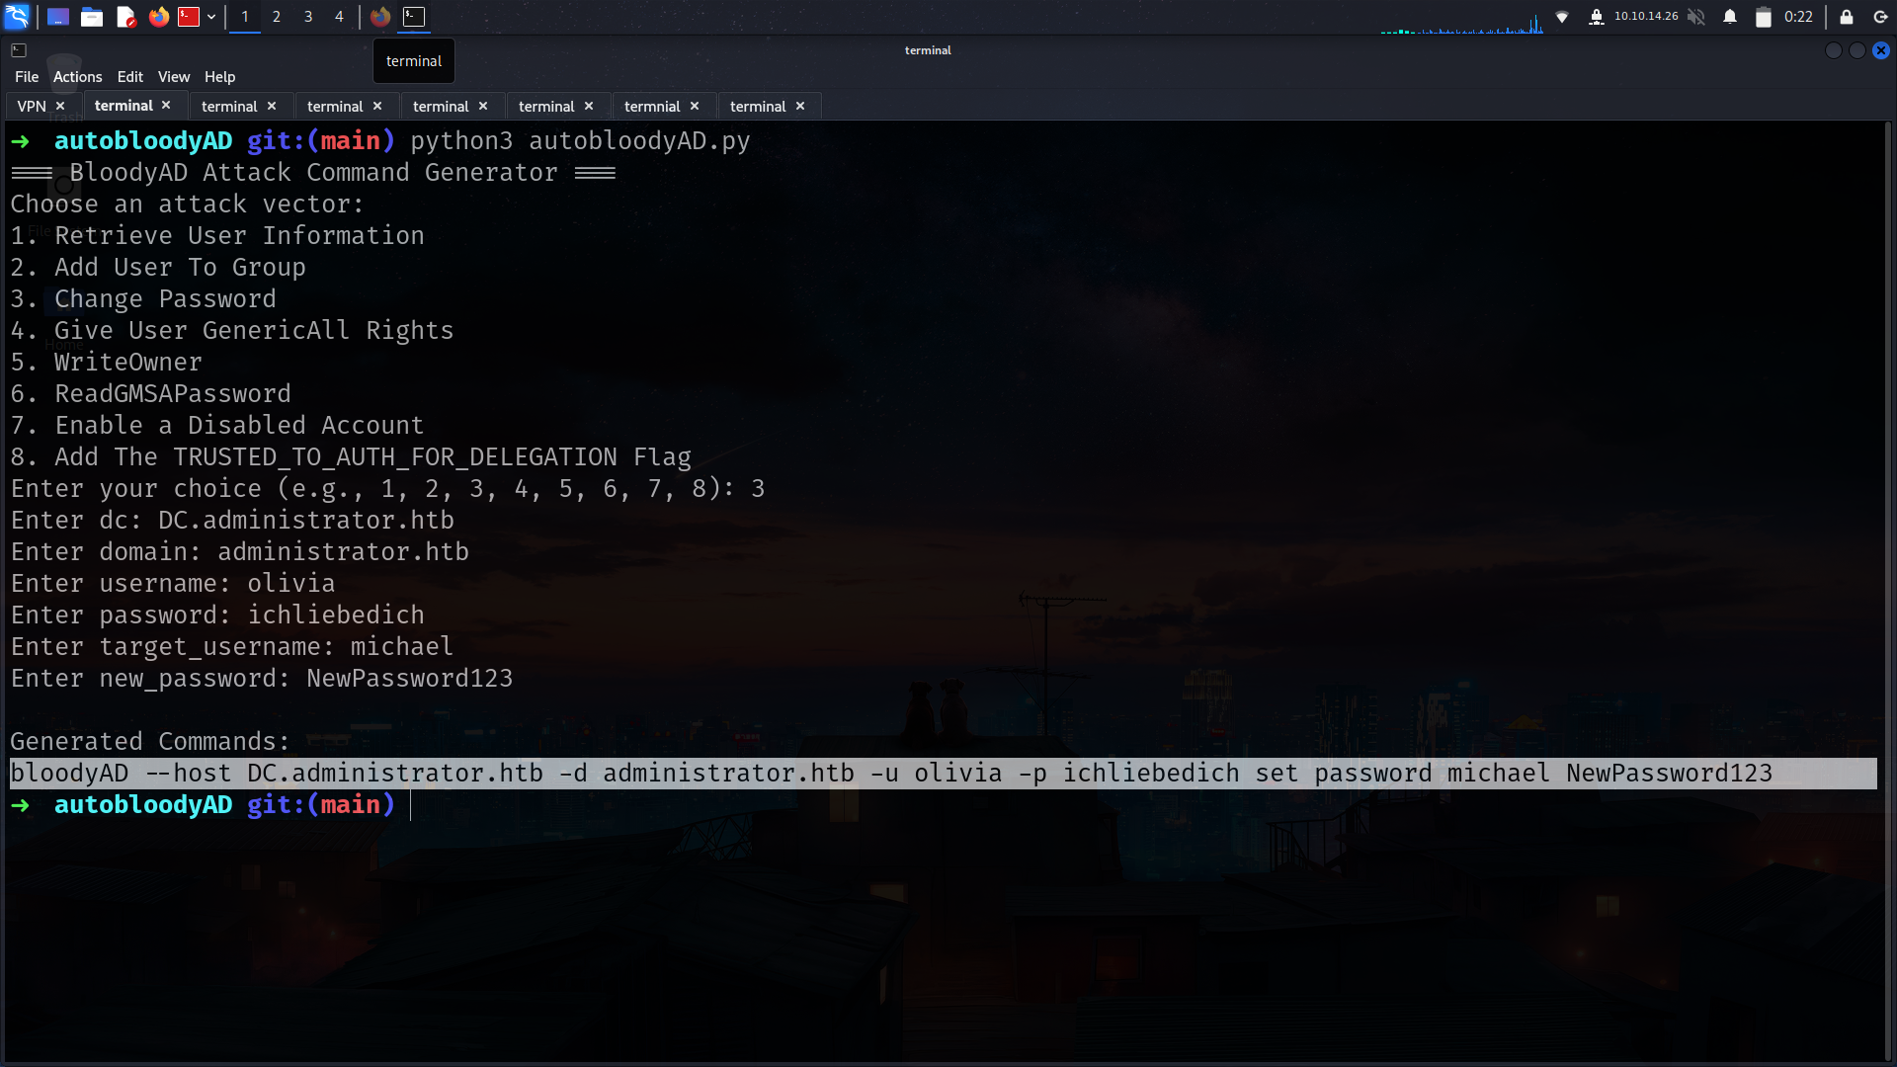
Task: Close the 'termnial' tab
Action: point(695,106)
